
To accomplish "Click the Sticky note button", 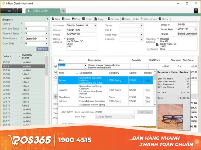I will pos(163,19).
